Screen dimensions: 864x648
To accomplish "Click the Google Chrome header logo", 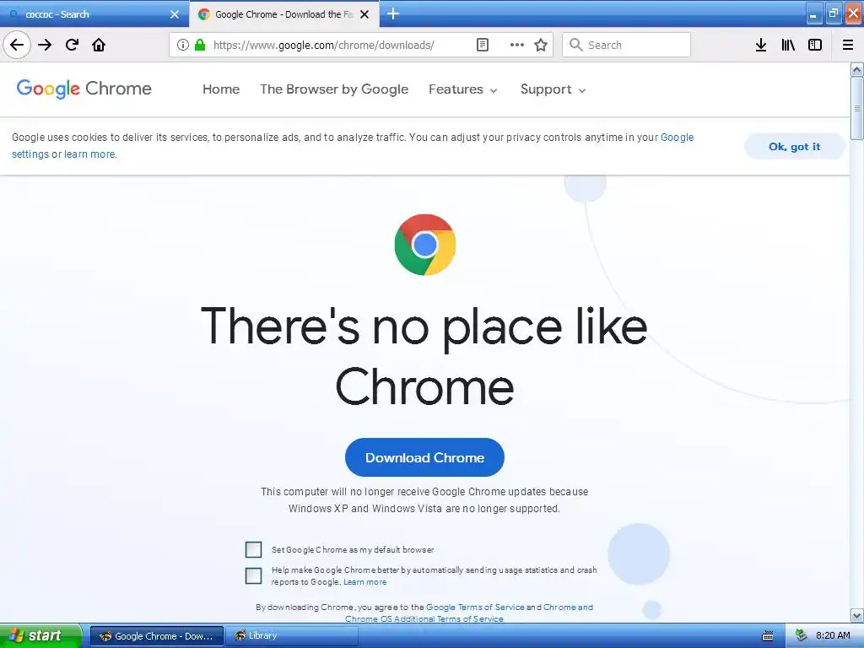I will (x=84, y=89).
